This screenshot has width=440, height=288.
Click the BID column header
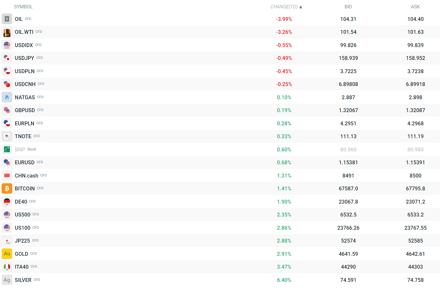(348, 7)
